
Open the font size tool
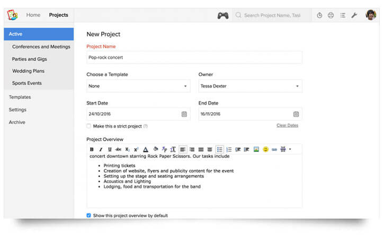pos(173,149)
